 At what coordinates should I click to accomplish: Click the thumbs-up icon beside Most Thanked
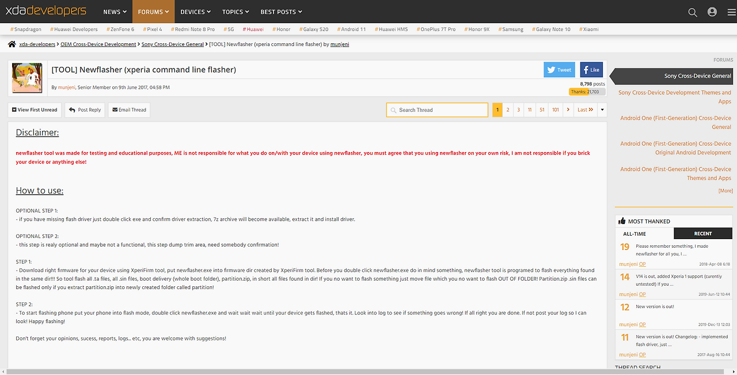[622, 221]
